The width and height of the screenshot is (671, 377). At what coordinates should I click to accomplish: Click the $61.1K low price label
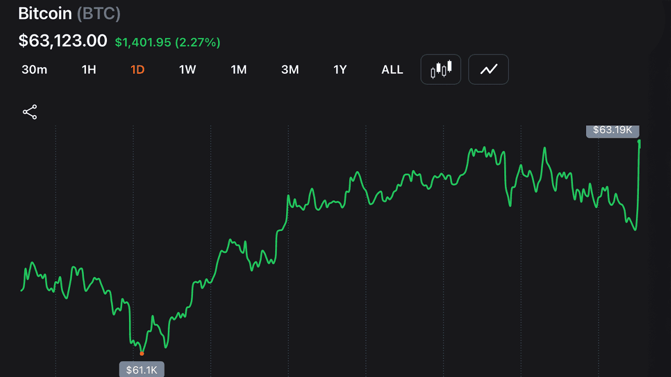[142, 370]
